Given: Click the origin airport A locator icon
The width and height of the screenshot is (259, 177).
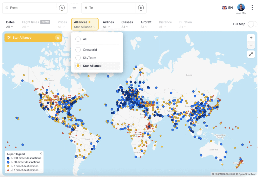Looking at the screenshot, I should click(62, 8).
